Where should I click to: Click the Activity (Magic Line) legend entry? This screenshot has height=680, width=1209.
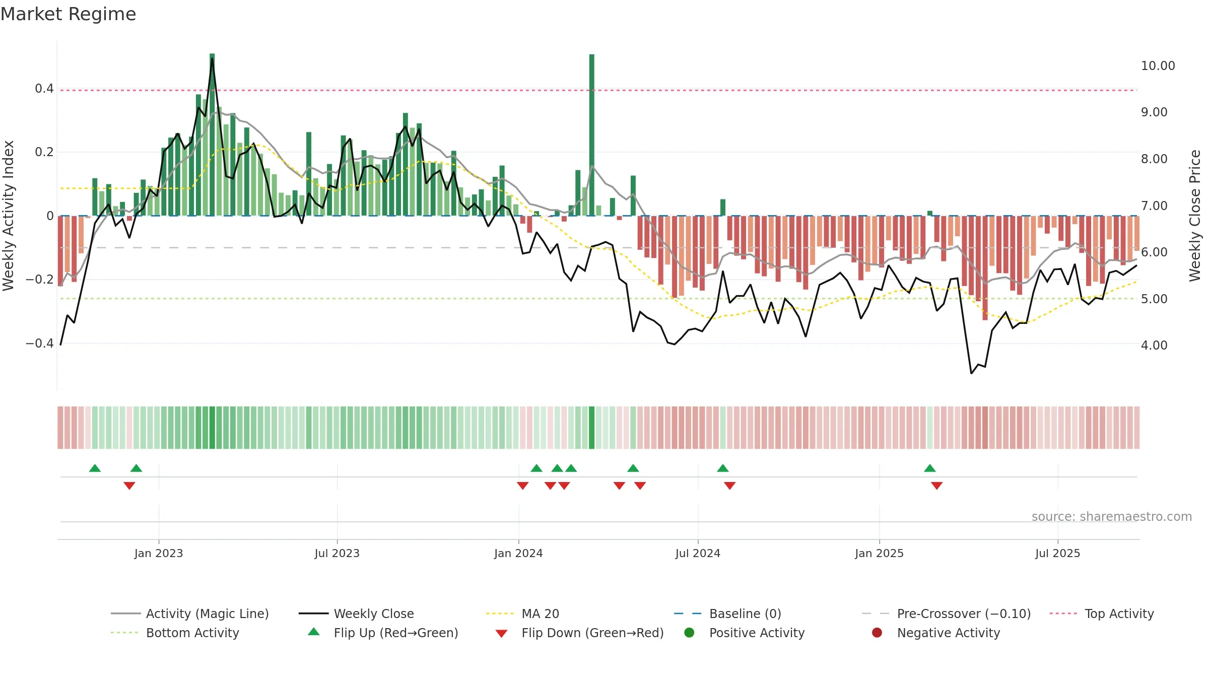[x=190, y=614]
